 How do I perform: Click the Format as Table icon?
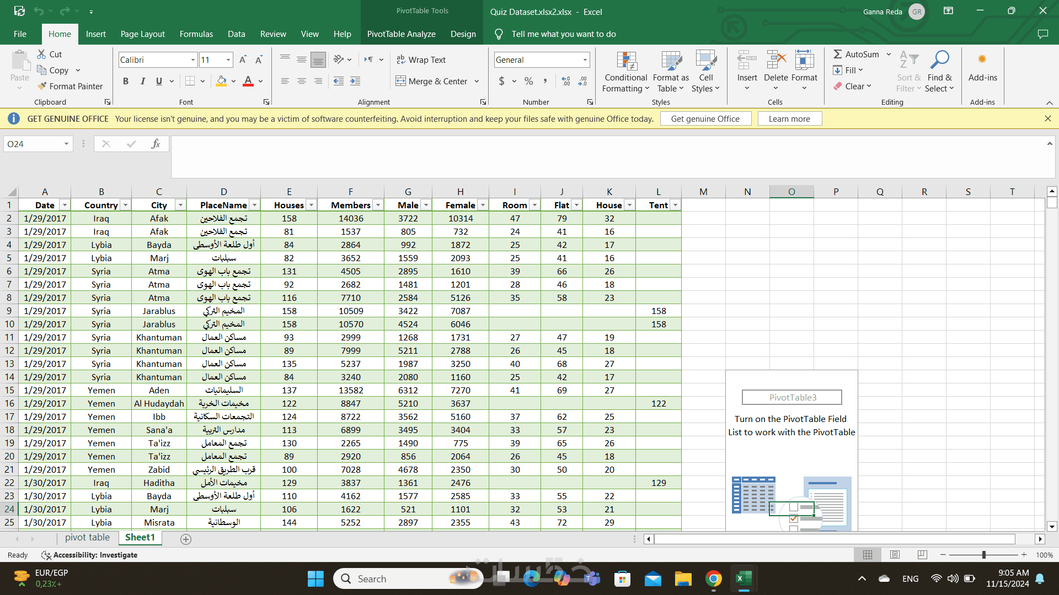(671, 61)
